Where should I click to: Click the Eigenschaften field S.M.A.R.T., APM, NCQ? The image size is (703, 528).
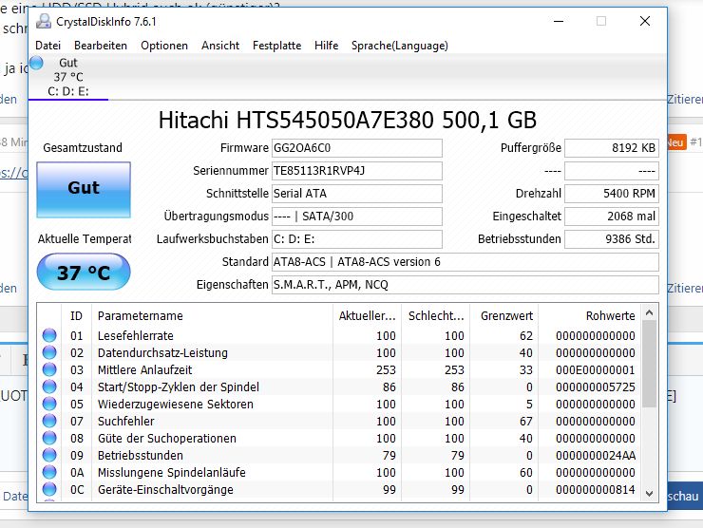465,285
